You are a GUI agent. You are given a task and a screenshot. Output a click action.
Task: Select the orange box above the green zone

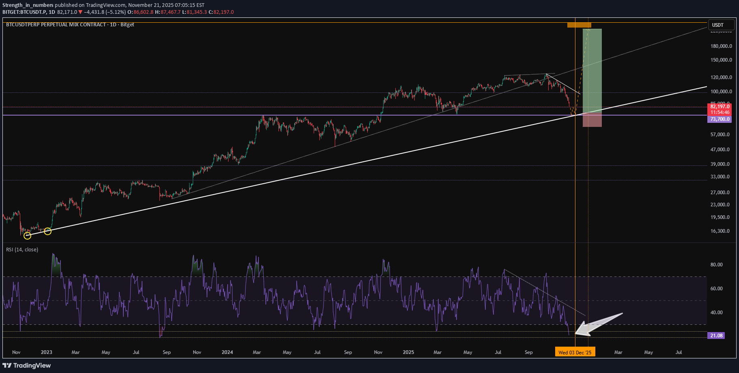pos(579,25)
